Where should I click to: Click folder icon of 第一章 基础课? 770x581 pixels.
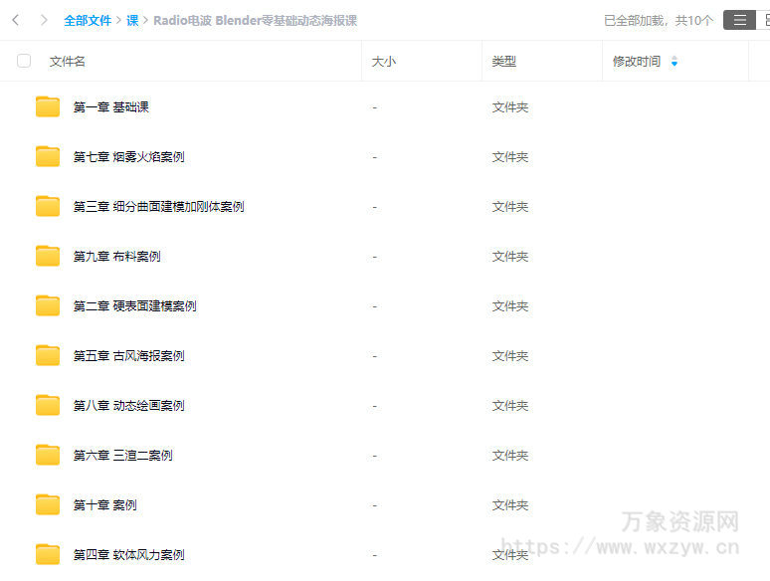click(x=48, y=106)
